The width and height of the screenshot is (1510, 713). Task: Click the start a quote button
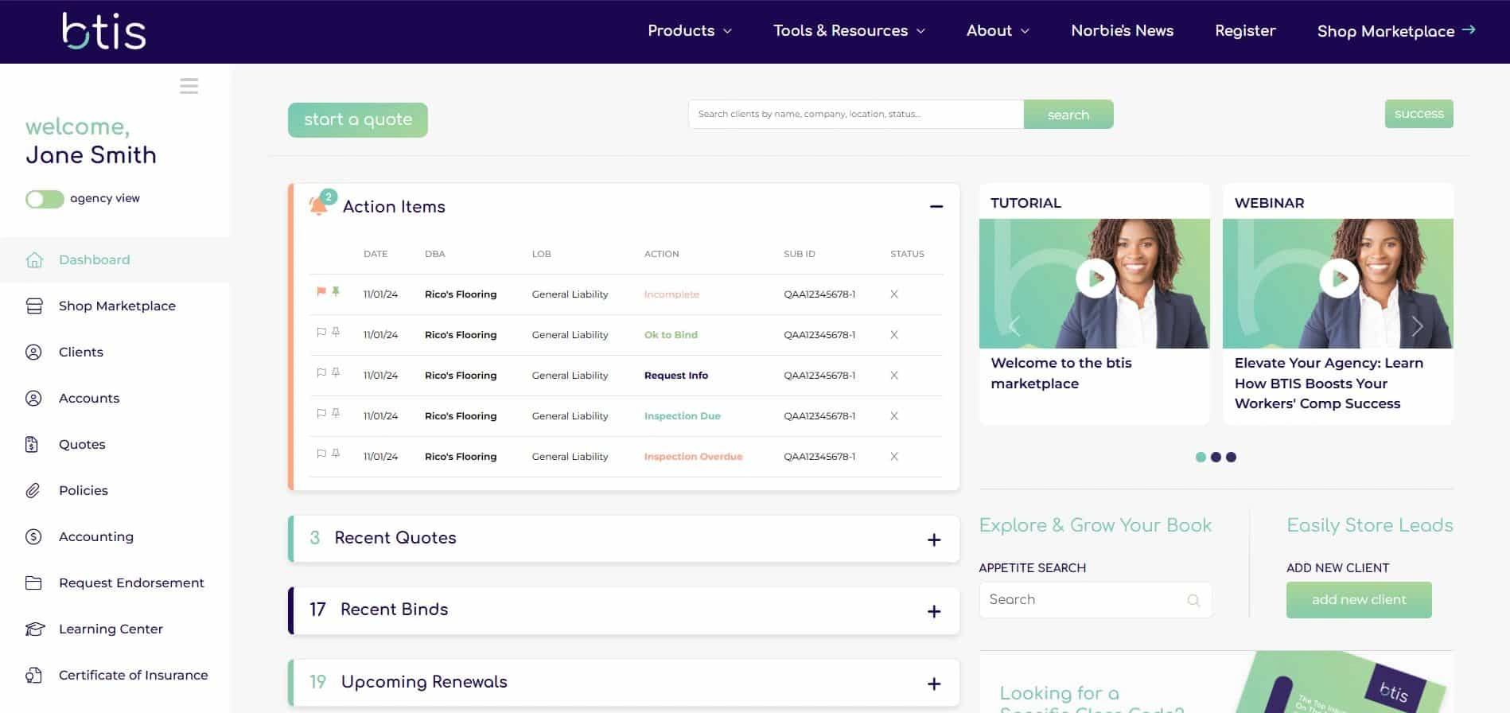(x=358, y=120)
